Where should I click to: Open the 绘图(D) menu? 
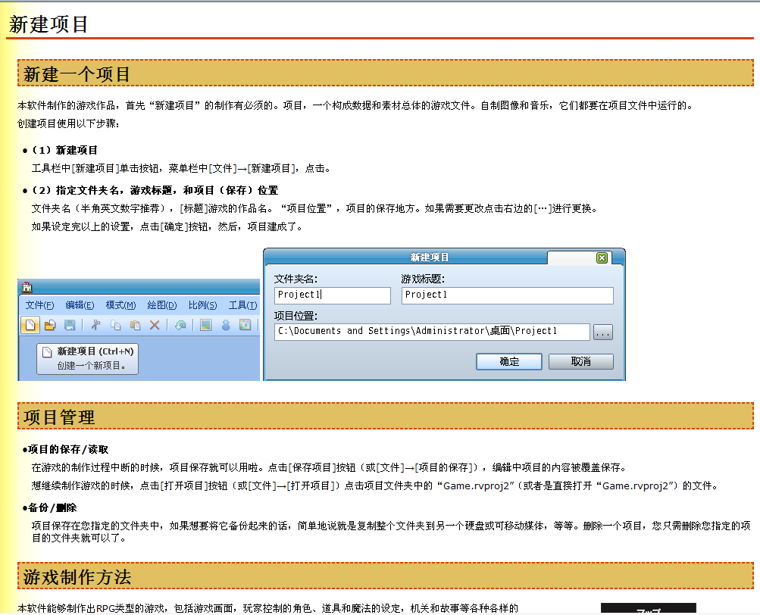162,305
